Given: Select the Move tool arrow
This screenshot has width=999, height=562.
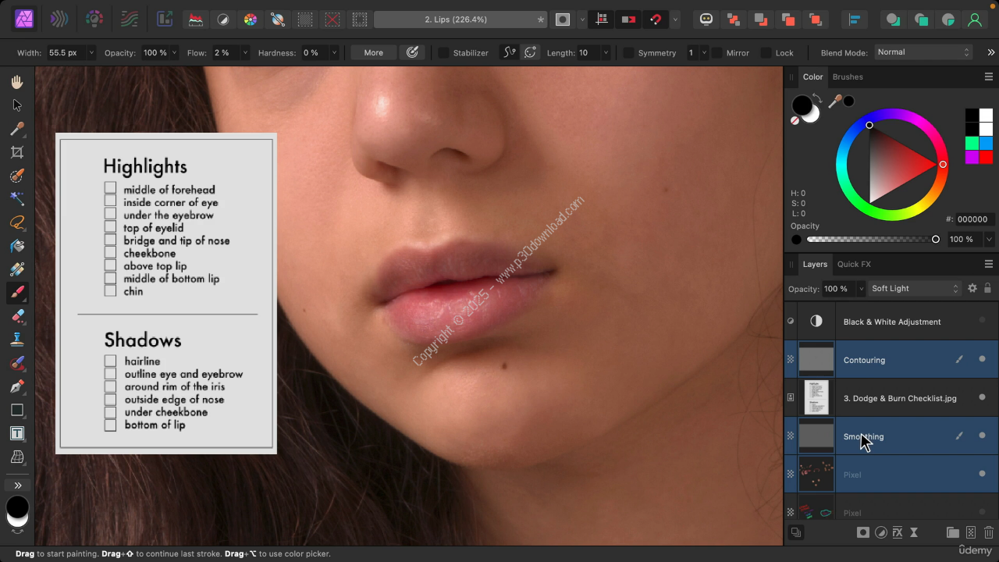Looking at the screenshot, I should point(17,105).
